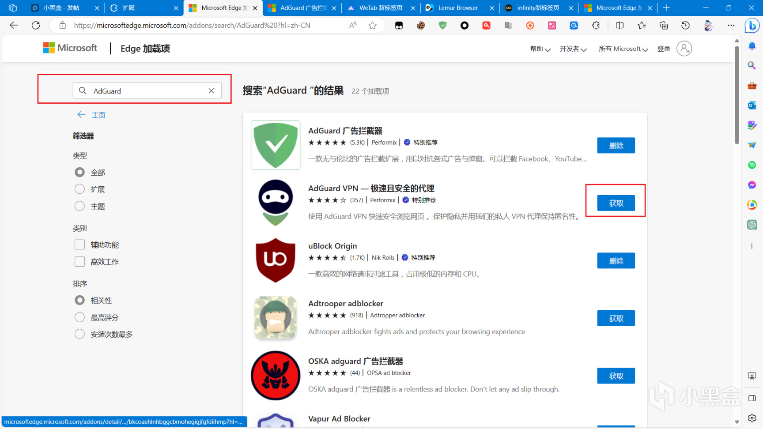This screenshot has width=763, height=429.
Task: Click the Microsoft logo
Action: pos(70,48)
